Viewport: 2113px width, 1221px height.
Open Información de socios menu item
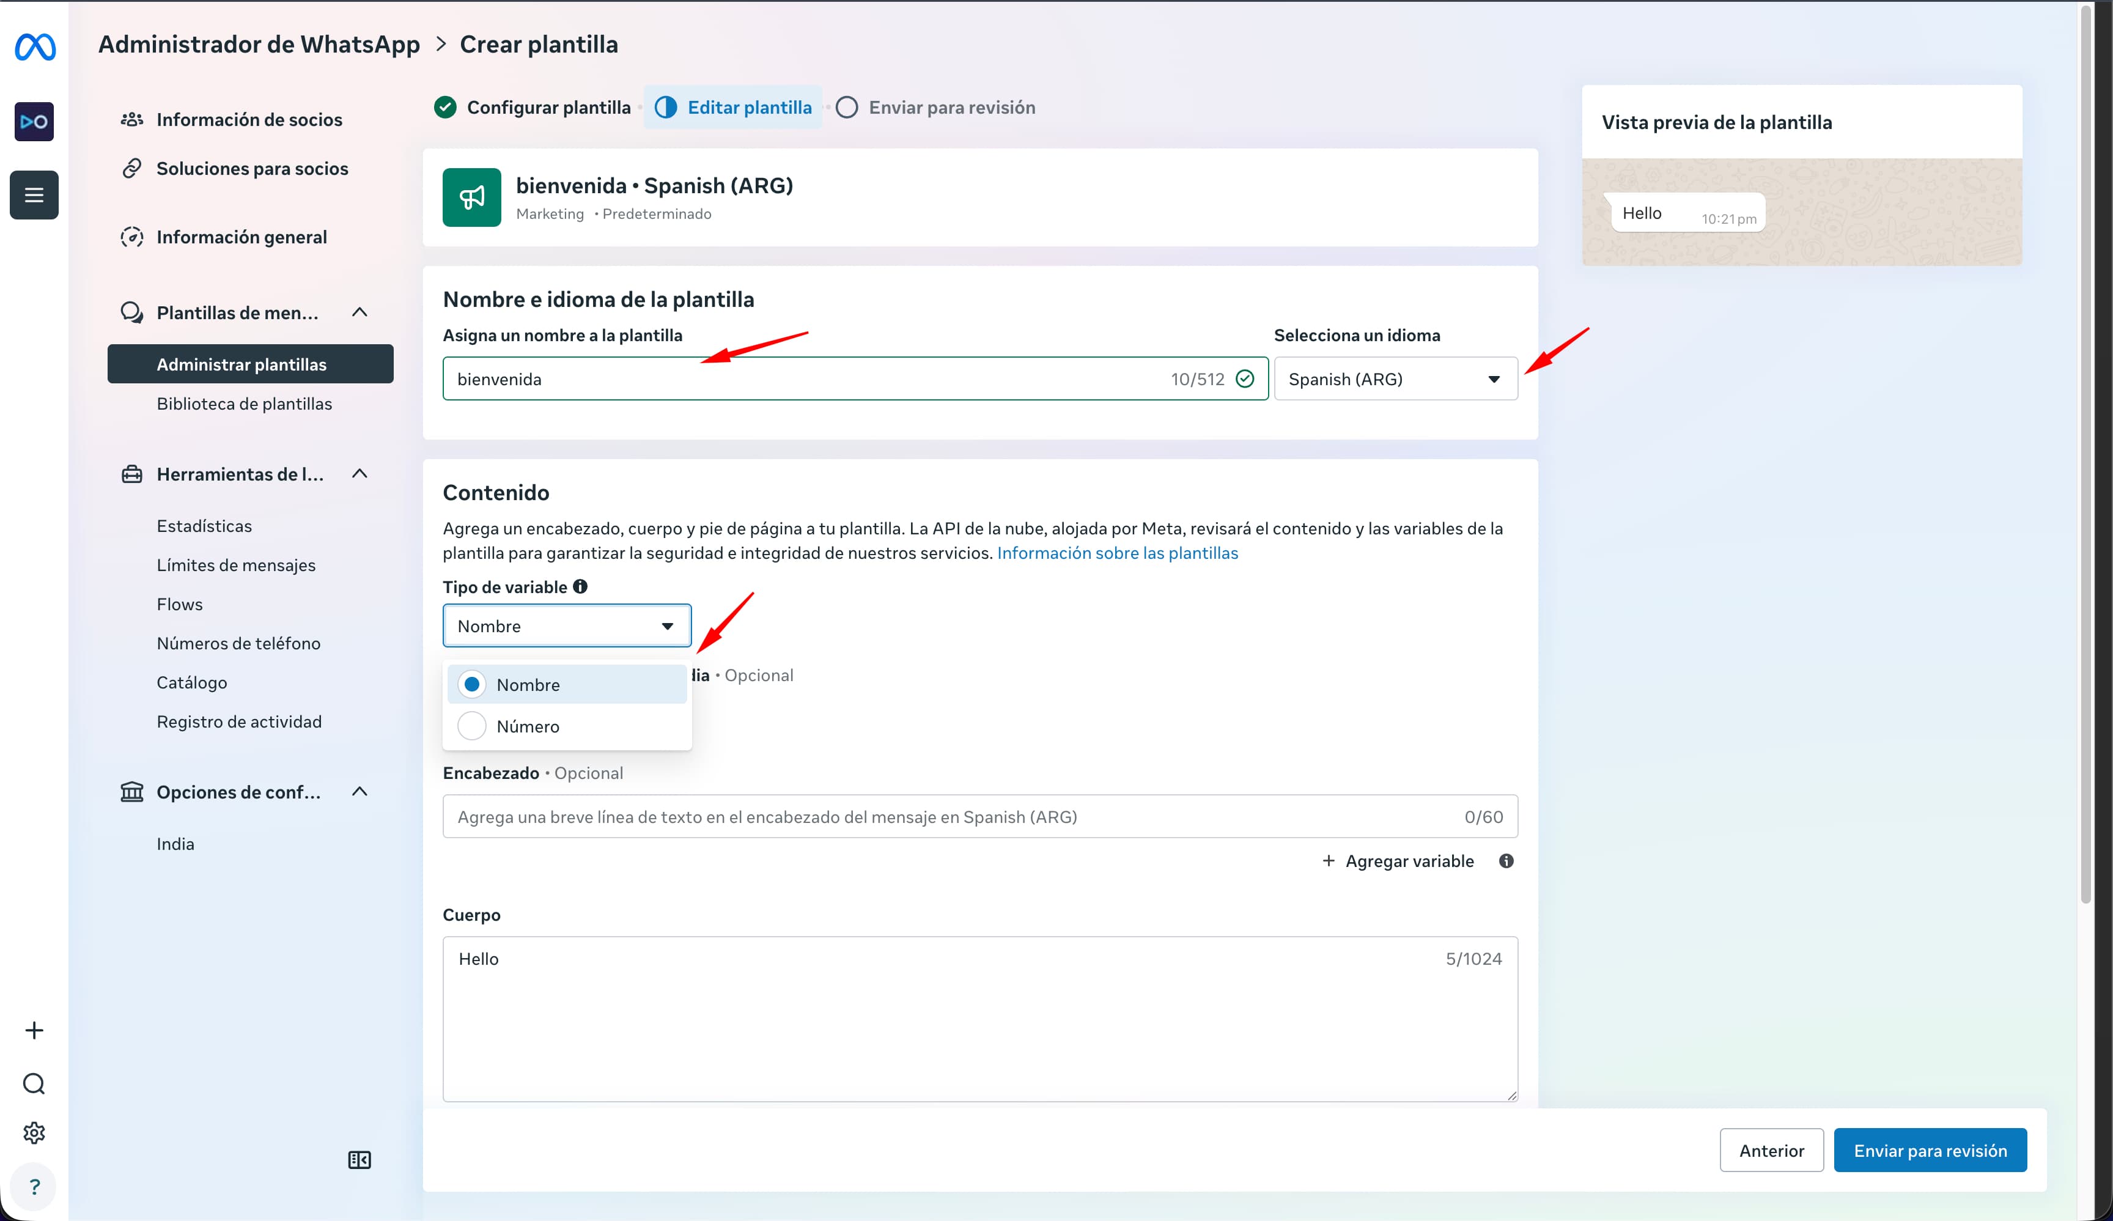(249, 119)
